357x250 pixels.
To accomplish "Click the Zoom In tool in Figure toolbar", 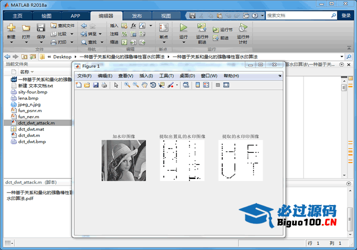I will (127, 85).
